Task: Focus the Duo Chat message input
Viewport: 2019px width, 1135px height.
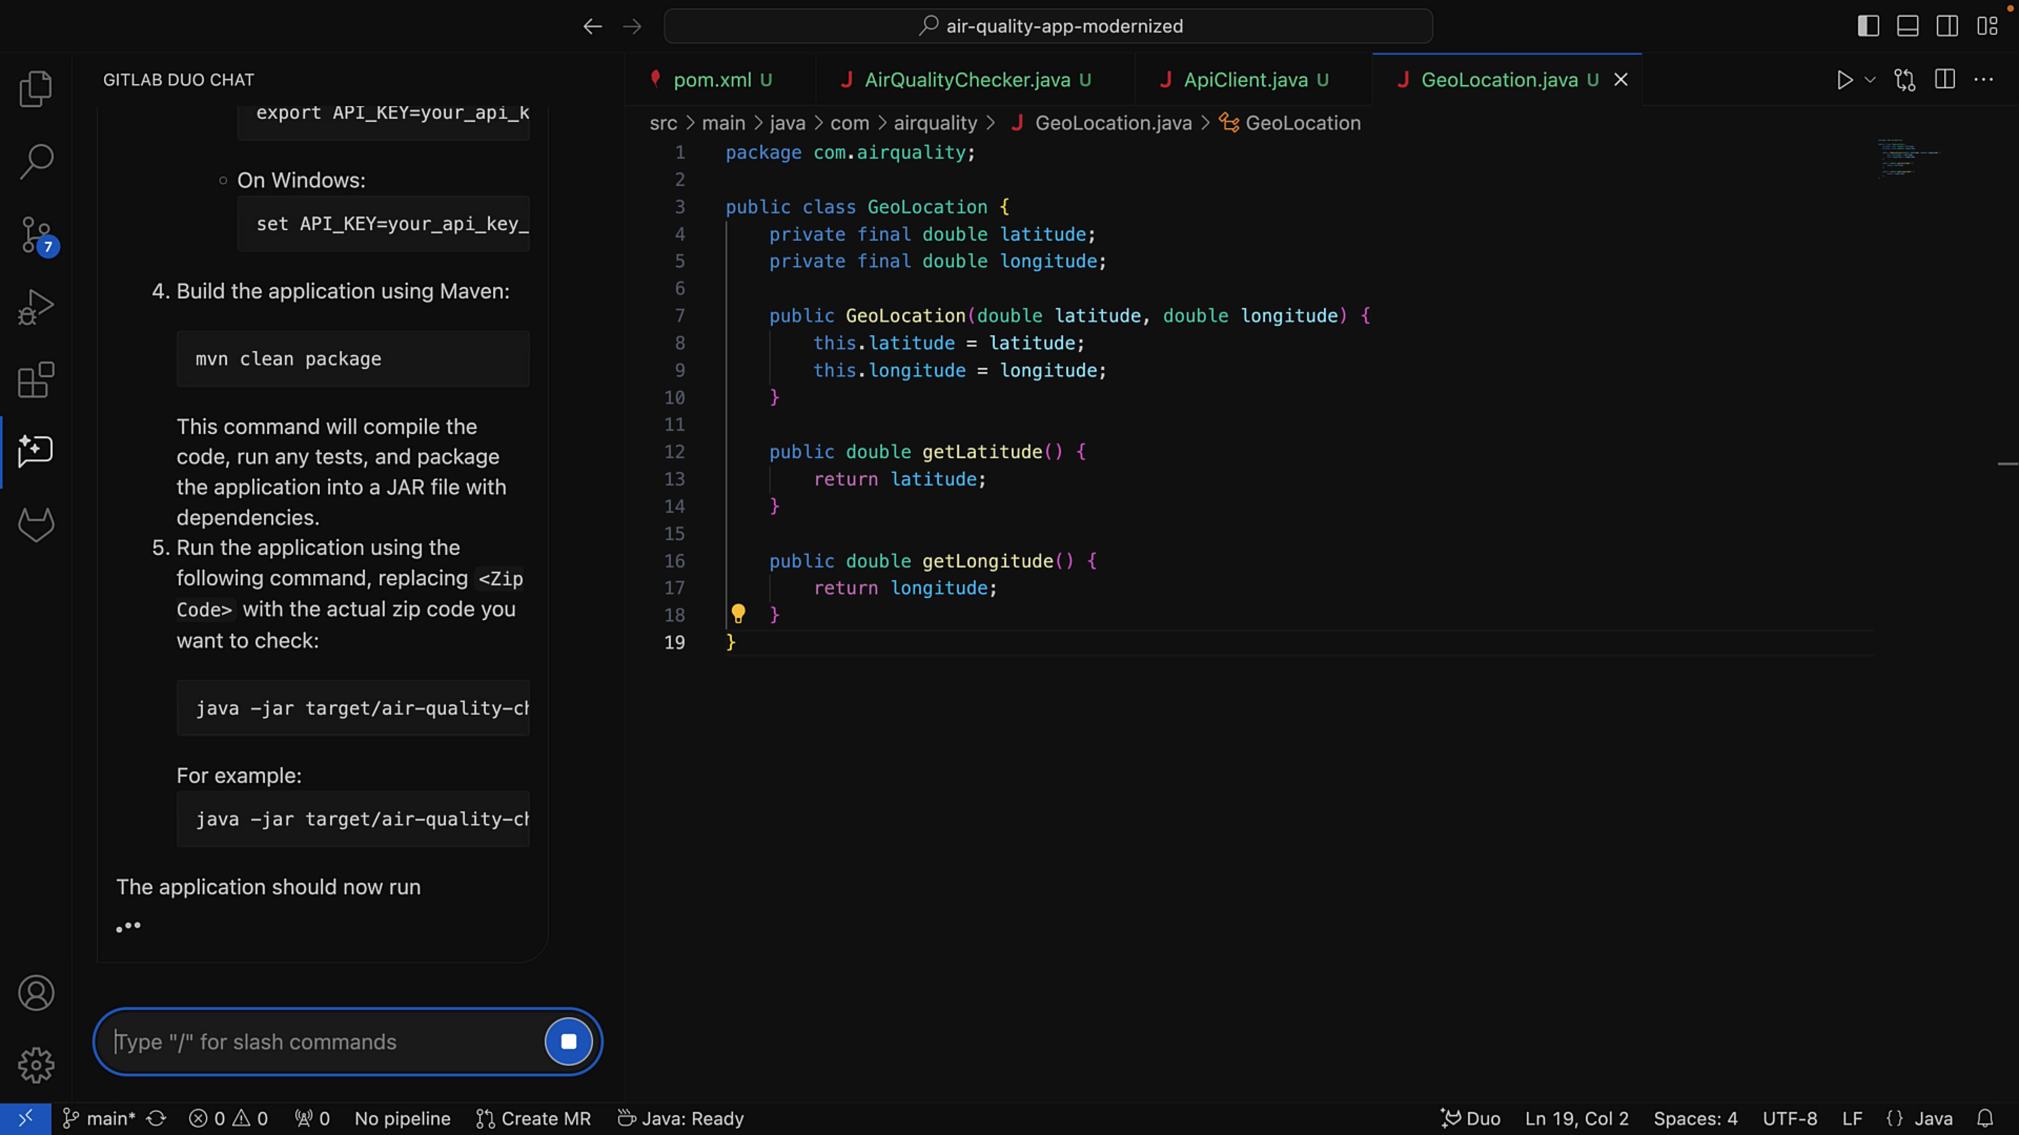Action: (326, 1042)
